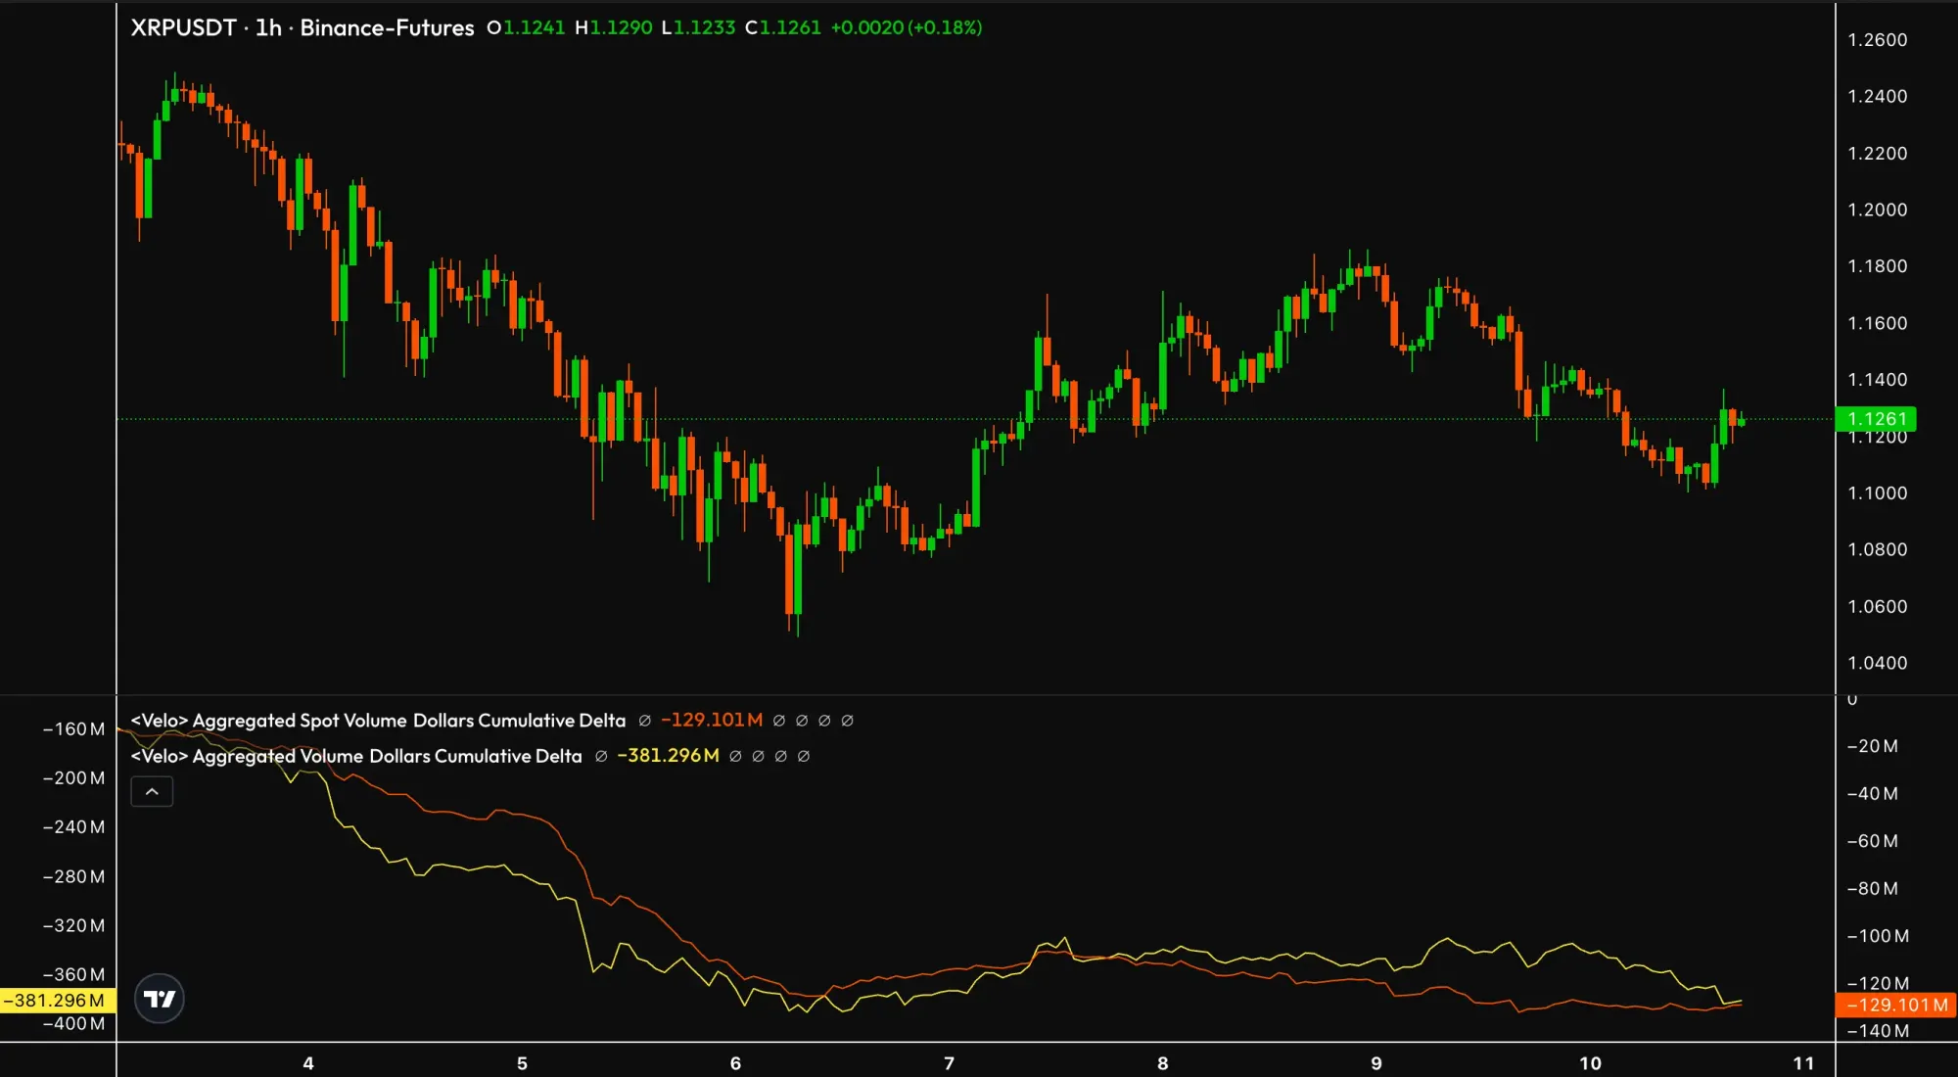Click the green 1.1261 current price label

pos(1876,419)
